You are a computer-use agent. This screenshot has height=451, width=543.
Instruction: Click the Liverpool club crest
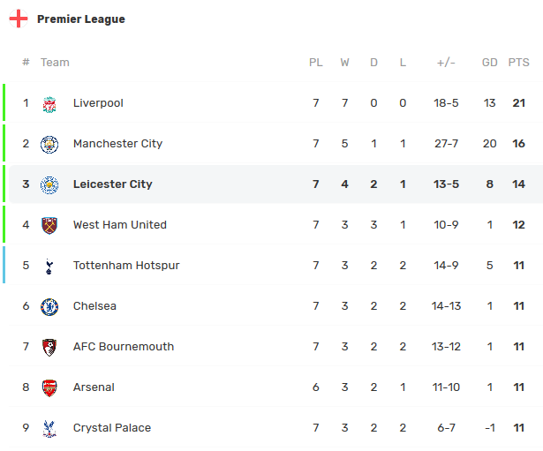[x=49, y=103]
